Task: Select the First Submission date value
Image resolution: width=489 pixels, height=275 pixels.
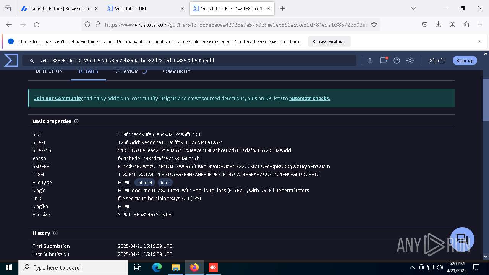Action: tap(145, 246)
